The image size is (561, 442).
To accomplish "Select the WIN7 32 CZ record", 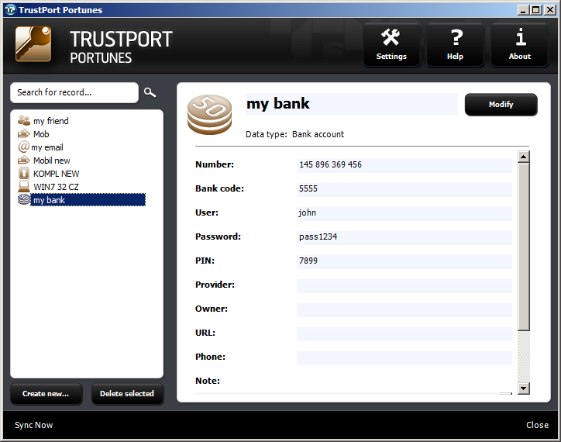I will (56, 187).
